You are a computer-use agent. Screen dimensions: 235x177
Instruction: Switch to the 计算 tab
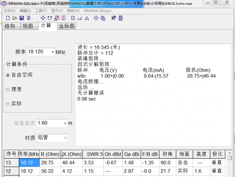(48, 26)
